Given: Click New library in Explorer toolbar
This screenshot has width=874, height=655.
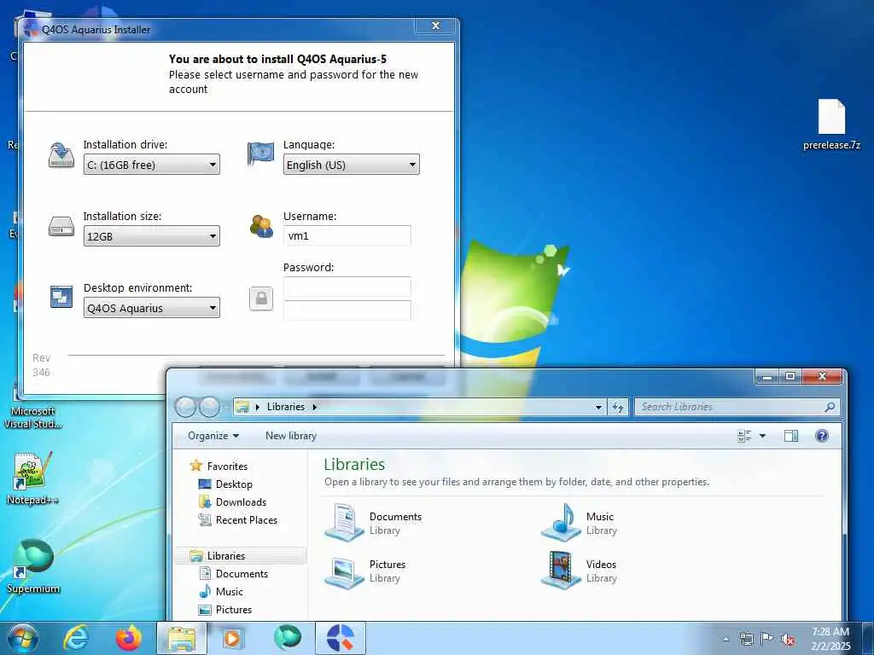Looking at the screenshot, I should click(291, 436).
